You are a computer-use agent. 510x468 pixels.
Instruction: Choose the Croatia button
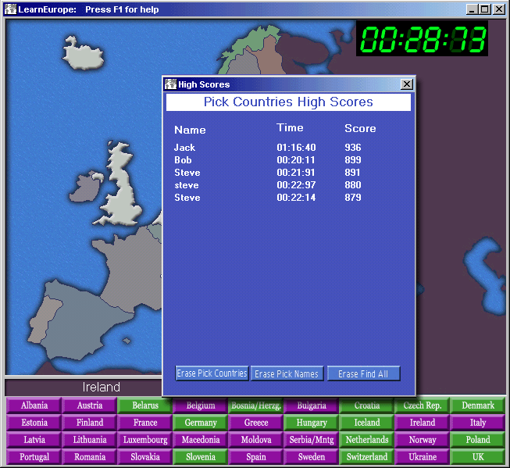[x=367, y=405]
